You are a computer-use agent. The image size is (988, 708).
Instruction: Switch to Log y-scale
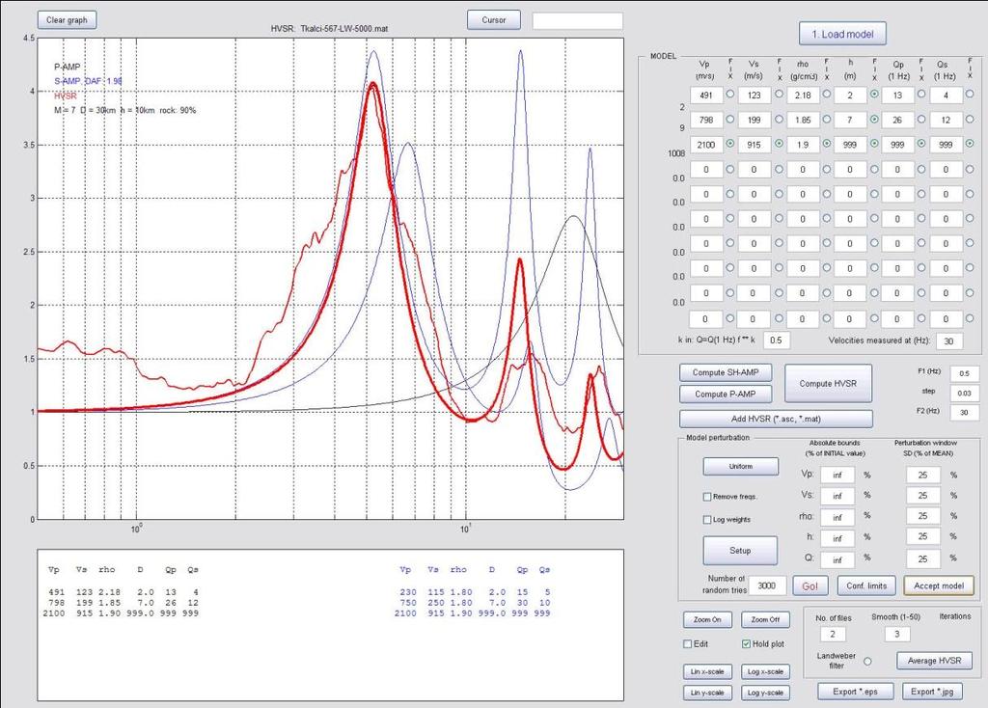[765, 693]
